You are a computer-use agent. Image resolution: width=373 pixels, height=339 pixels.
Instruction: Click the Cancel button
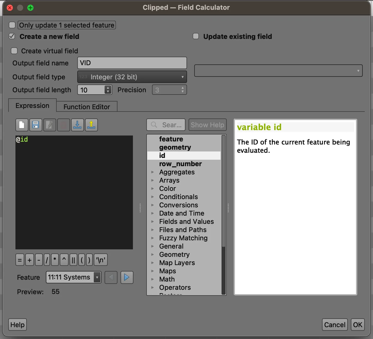point(335,325)
